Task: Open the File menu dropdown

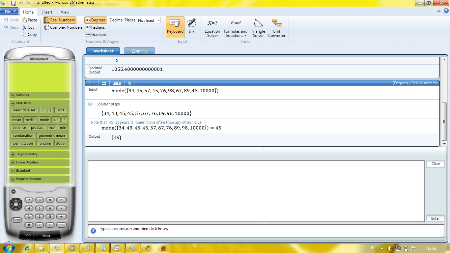Action: click(10, 12)
